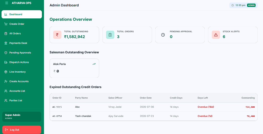
Task: Open the Total Orders card
Action: coord(127,35)
